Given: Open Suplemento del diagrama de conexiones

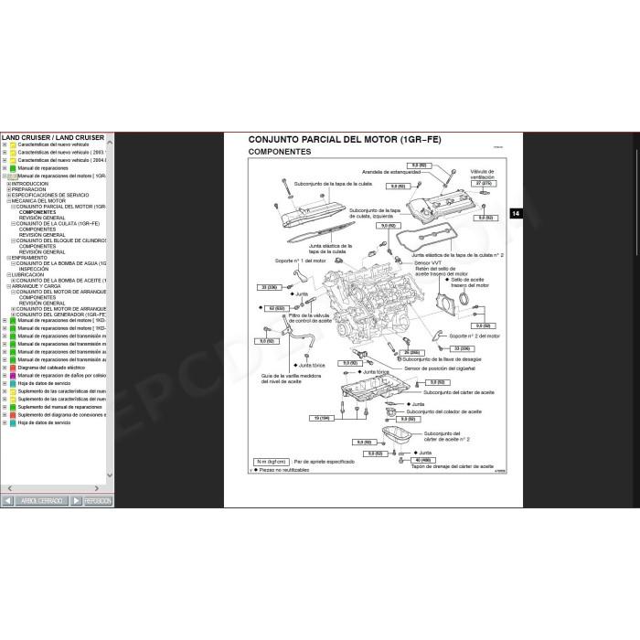Looking at the screenshot, I should pos(61,415).
